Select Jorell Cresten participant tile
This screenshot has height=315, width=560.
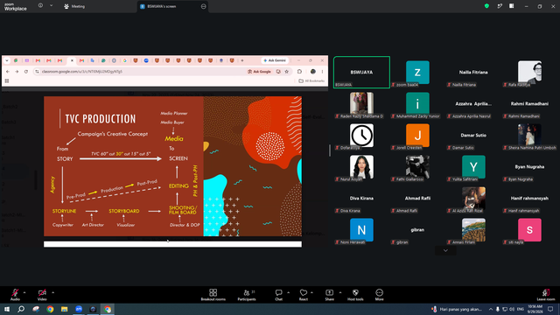[x=417, y=136]
